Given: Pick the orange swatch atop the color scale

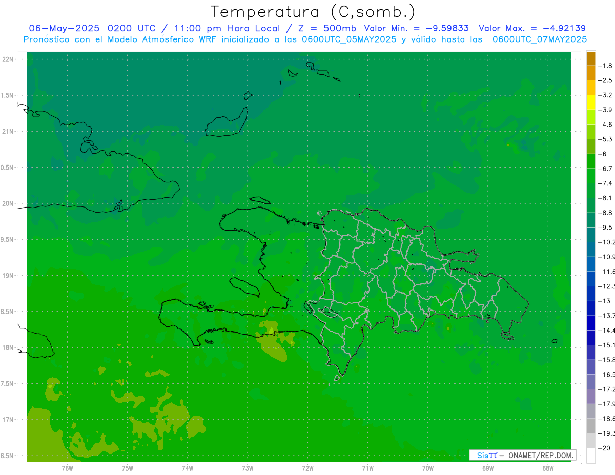Looking at the screenshot, I should click(x=591, y=59).
